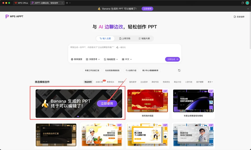Click the 联网搜索 globe icon
The height and width of the screenshot is (150, 251).
72,59
